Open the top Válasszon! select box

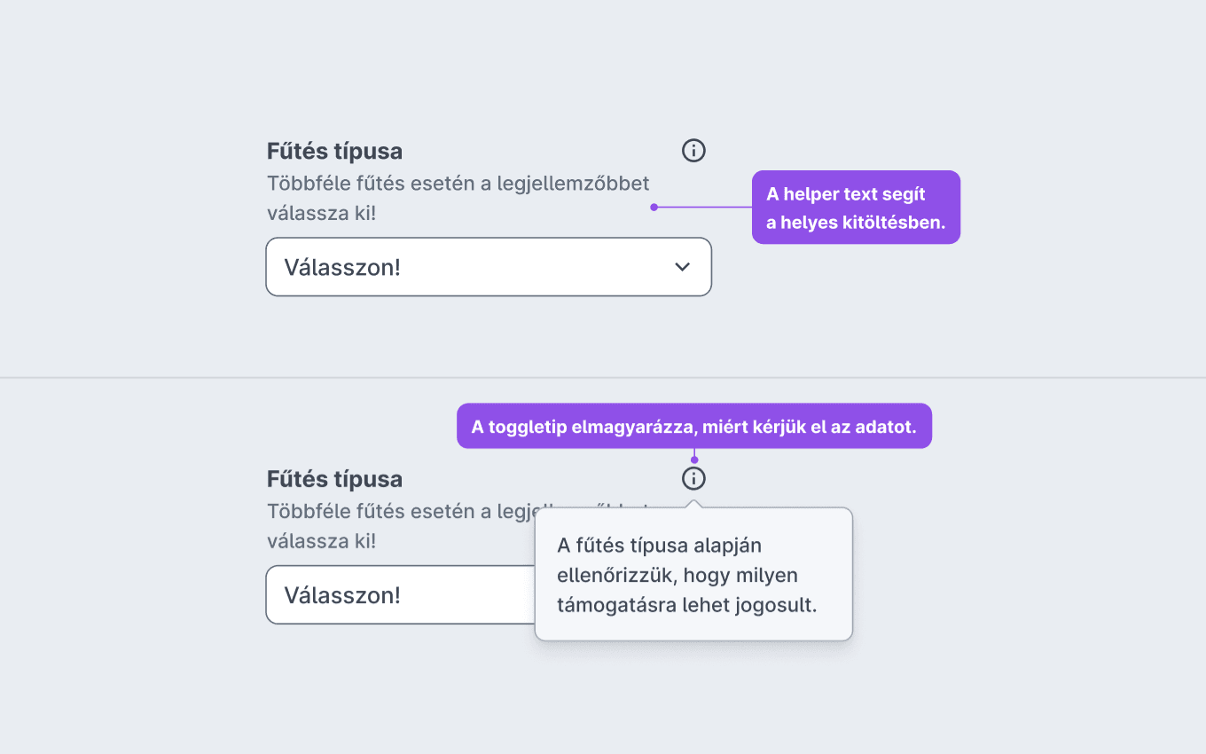point(489,267)
